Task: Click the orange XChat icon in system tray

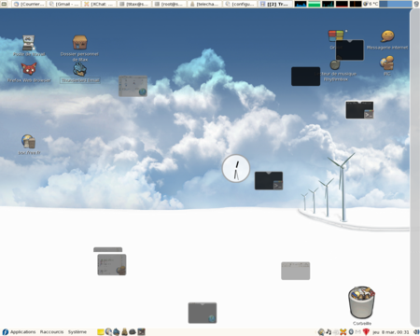Action: pos(343,332)
